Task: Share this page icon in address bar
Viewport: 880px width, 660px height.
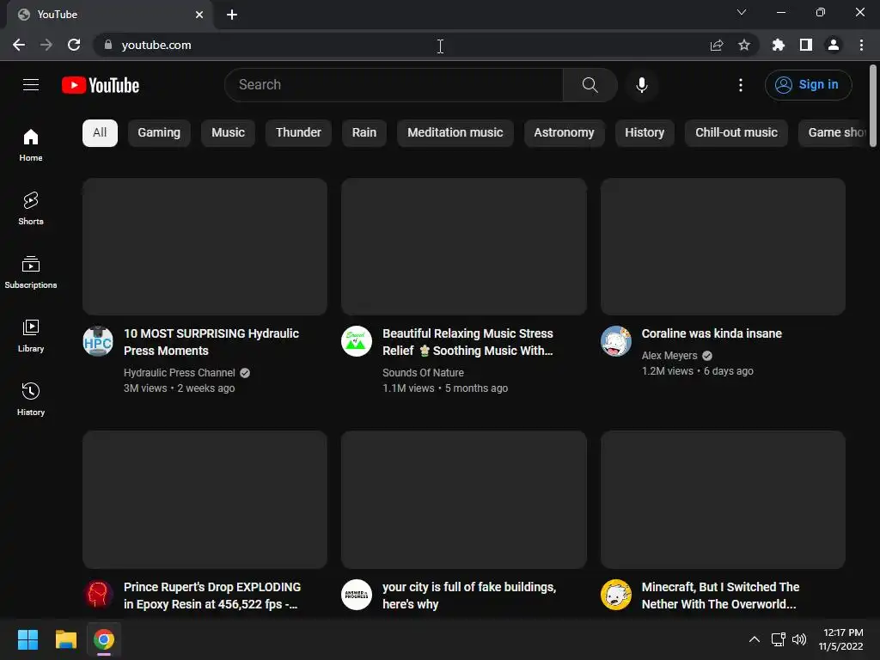Action: [x=717, y=45]
